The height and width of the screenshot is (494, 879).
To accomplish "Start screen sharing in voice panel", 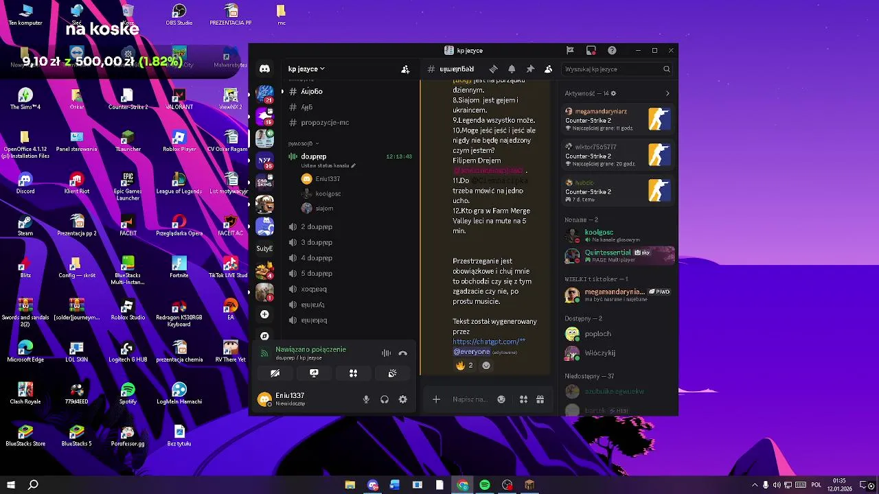I will coord(314,373).
